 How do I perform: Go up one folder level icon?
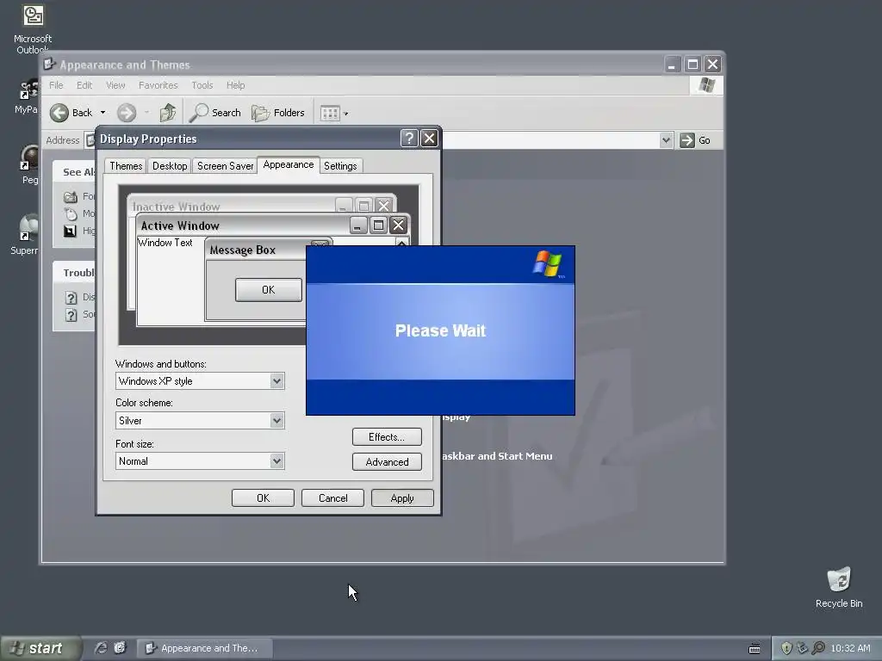pyautogui.click(x=167, y=113)
